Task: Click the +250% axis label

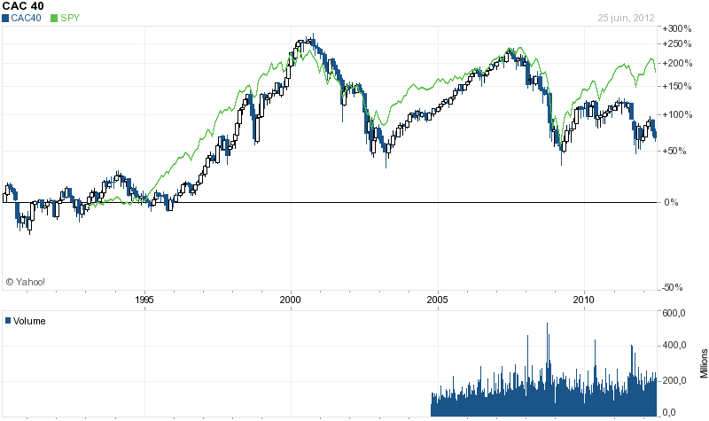Action: click(x=677, y=43)
